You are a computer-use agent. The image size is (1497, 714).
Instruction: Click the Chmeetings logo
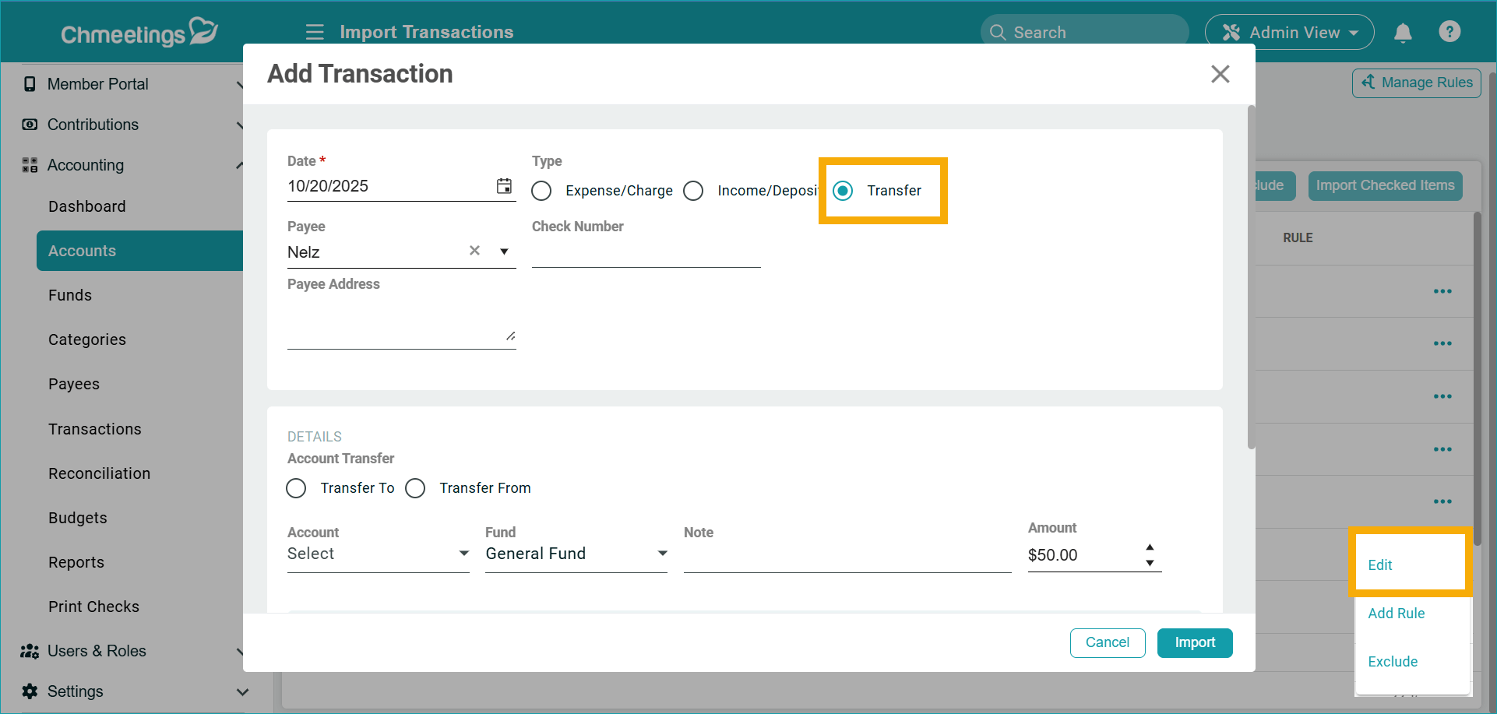click(x=139, y=33)
